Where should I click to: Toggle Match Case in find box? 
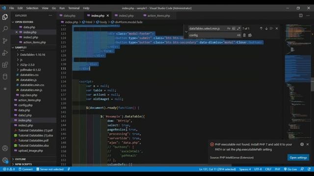[x=229, y=28]
